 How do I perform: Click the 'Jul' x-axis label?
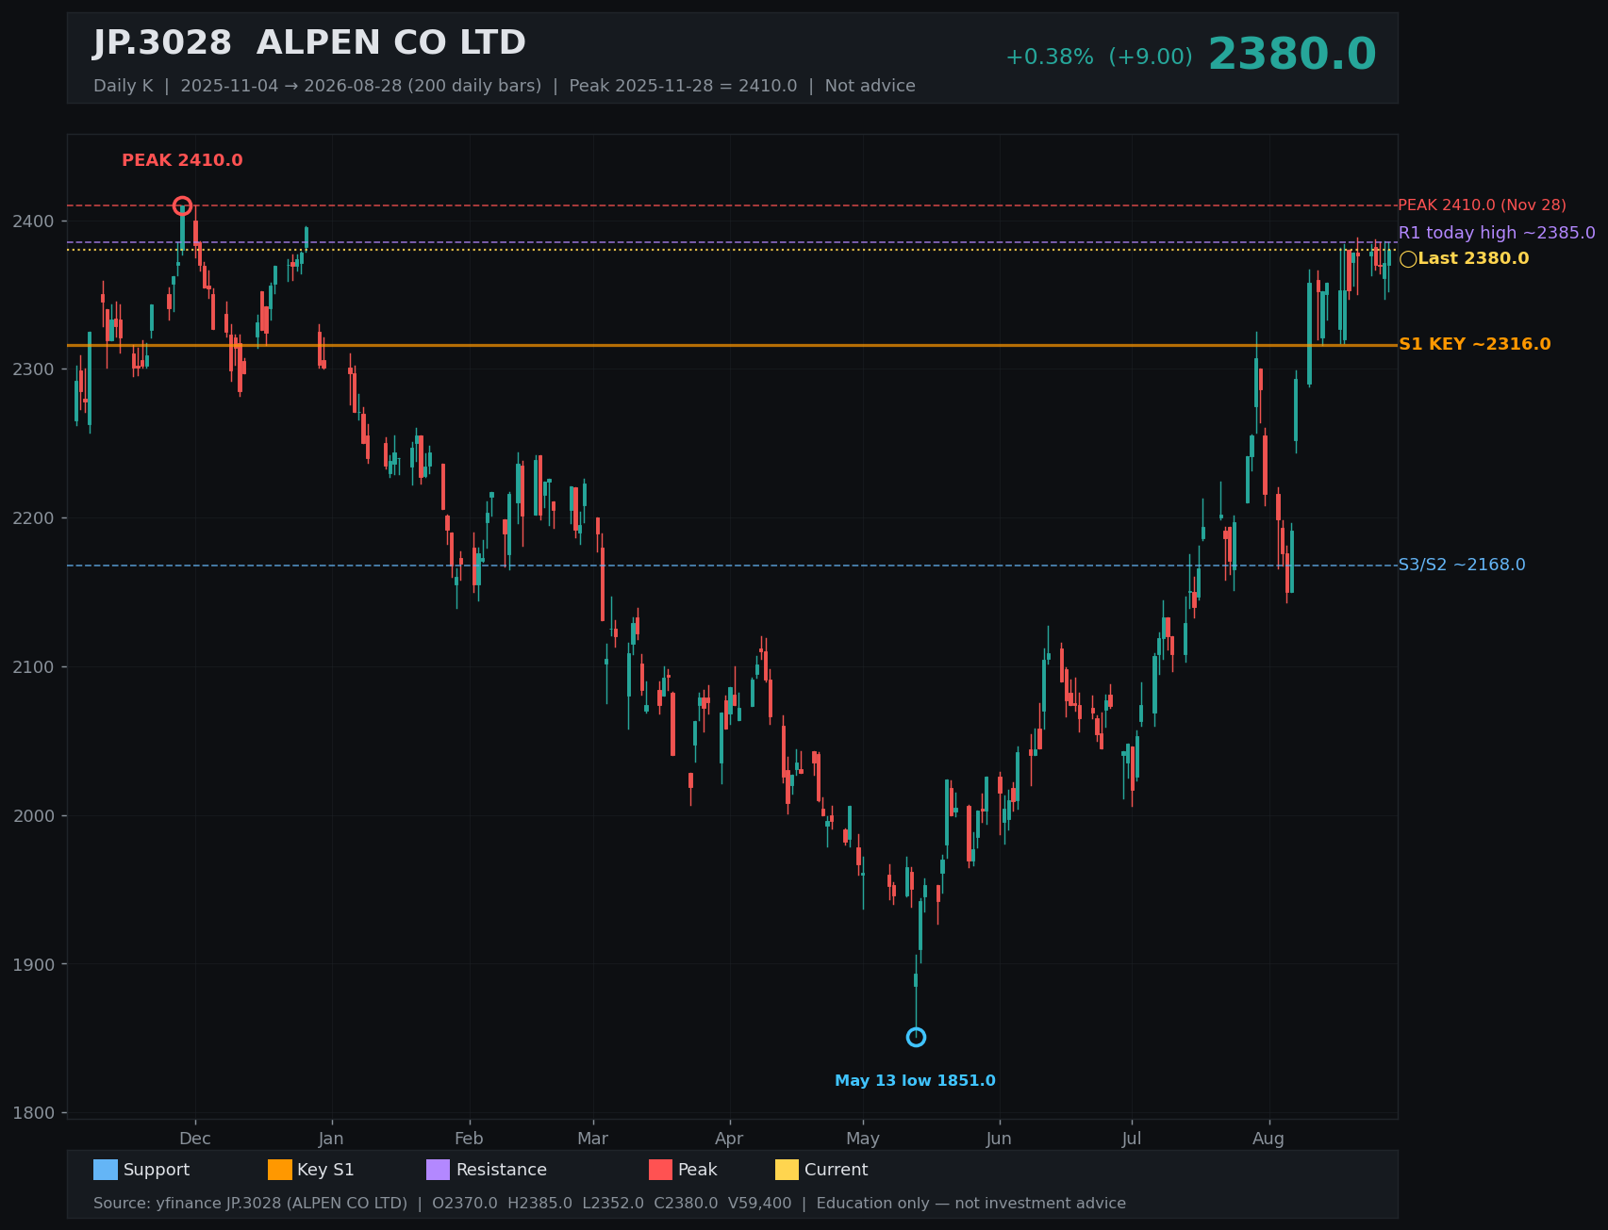coord(1132,1139)
